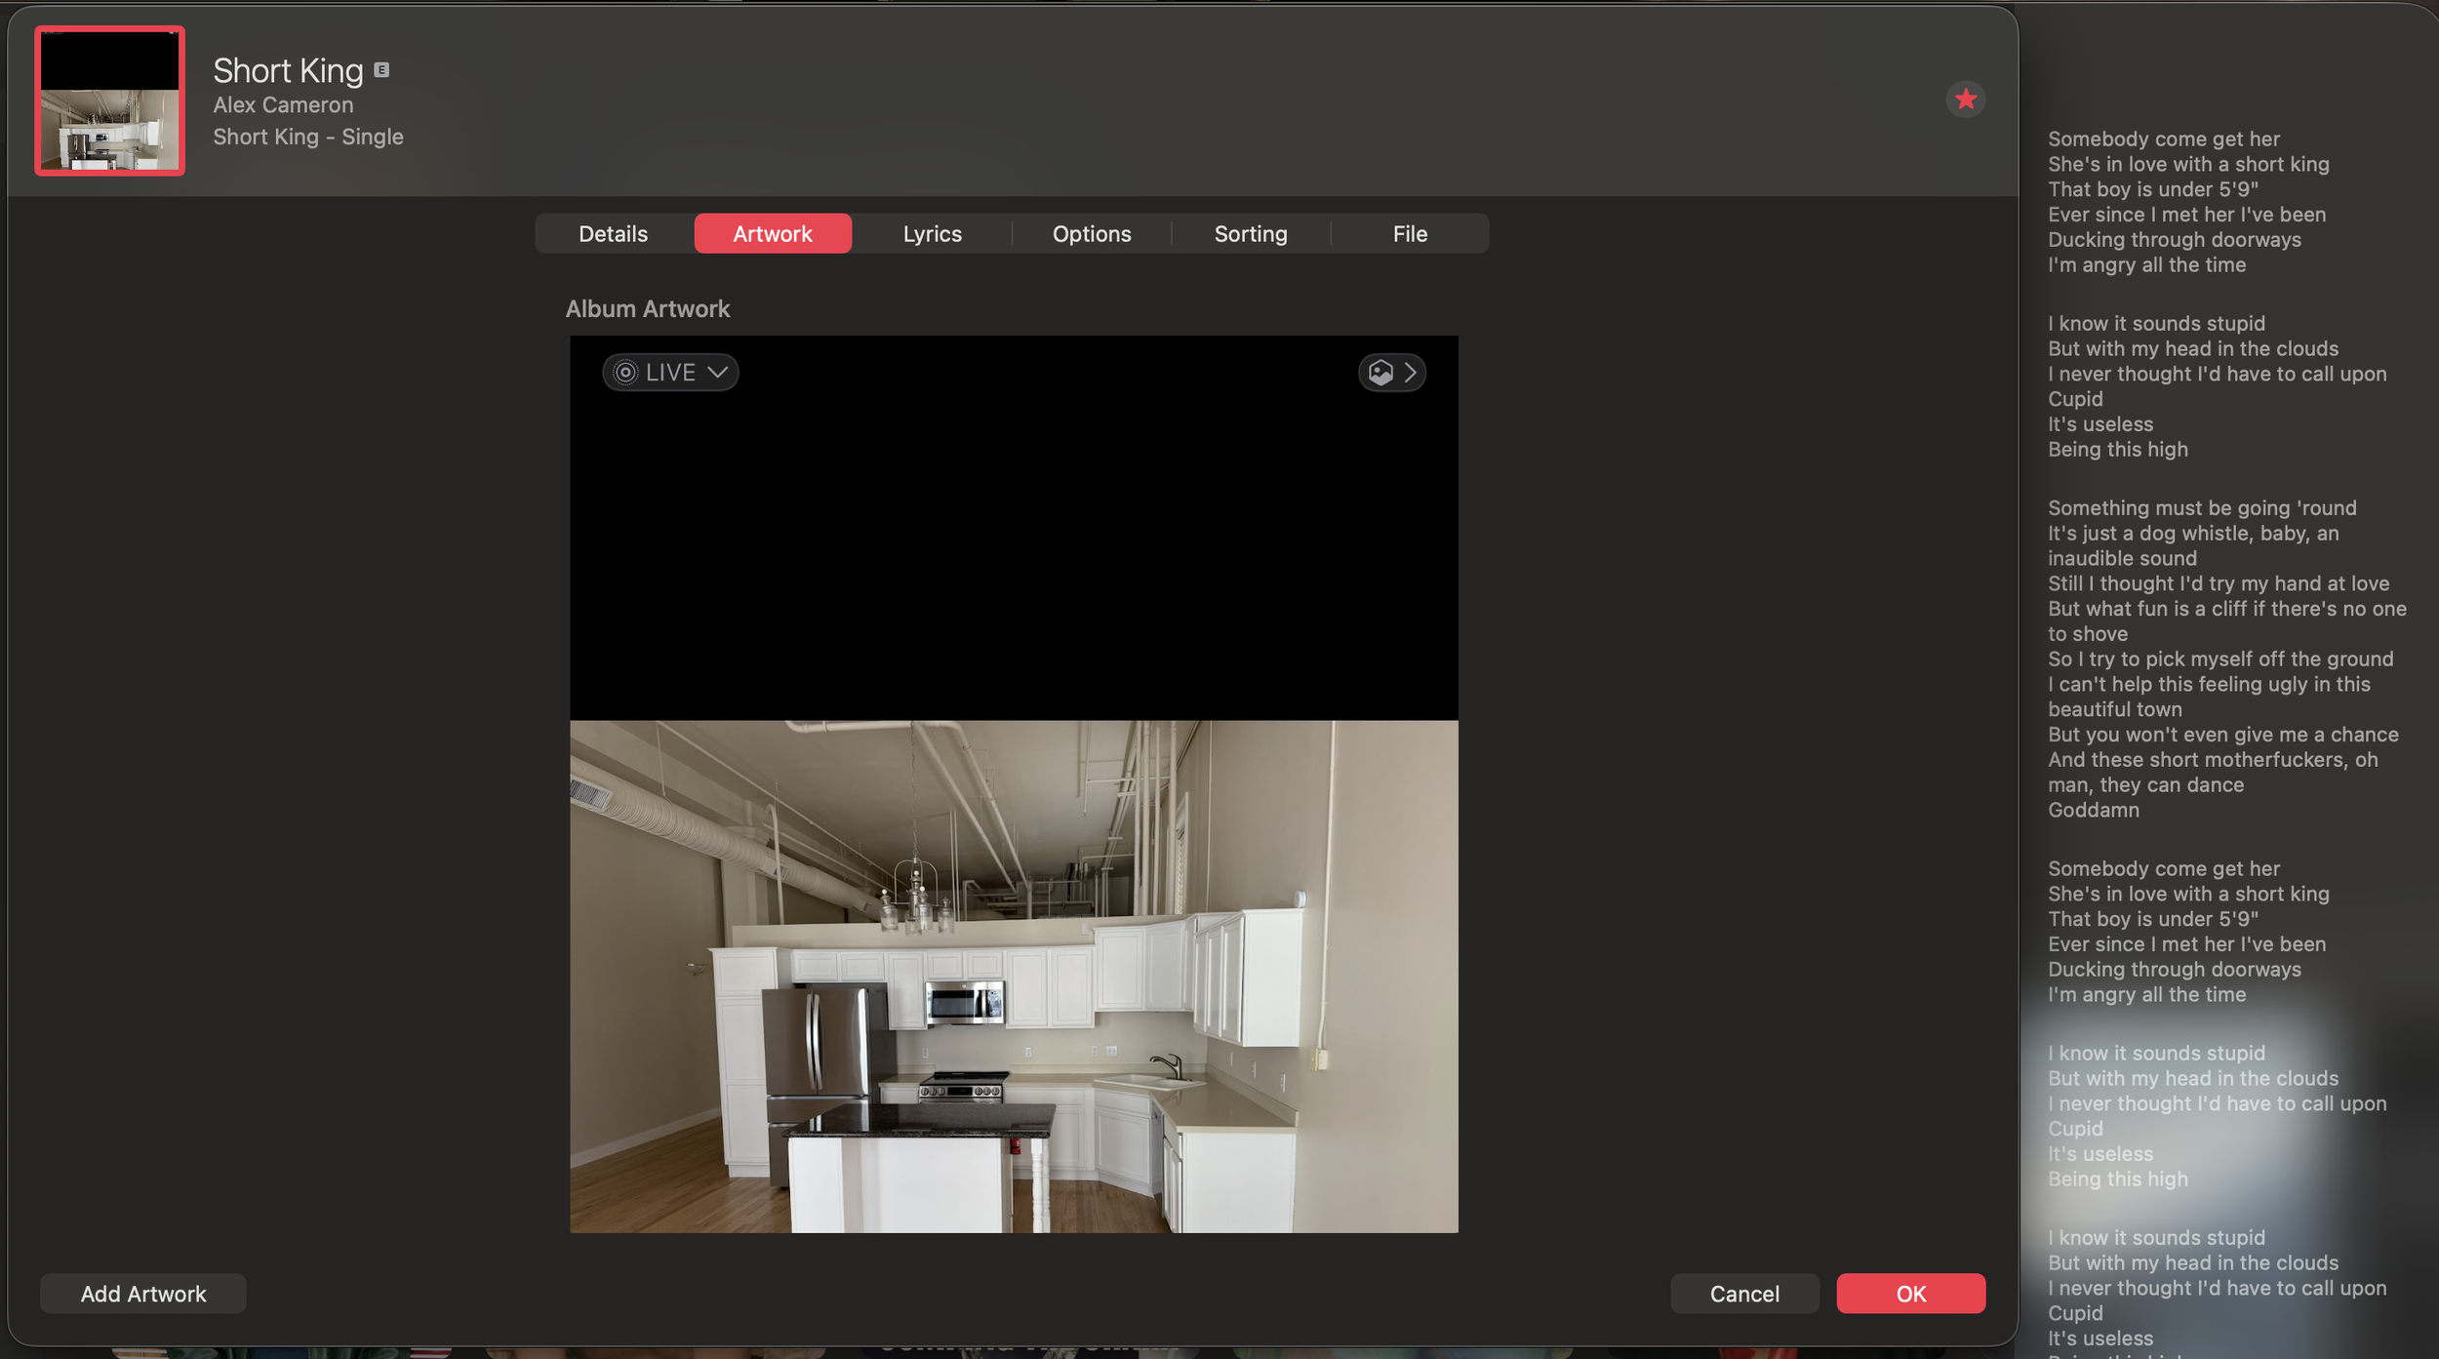Switch to the Details tab
The image size is (2439, 1359).
(x=613, y=234)
